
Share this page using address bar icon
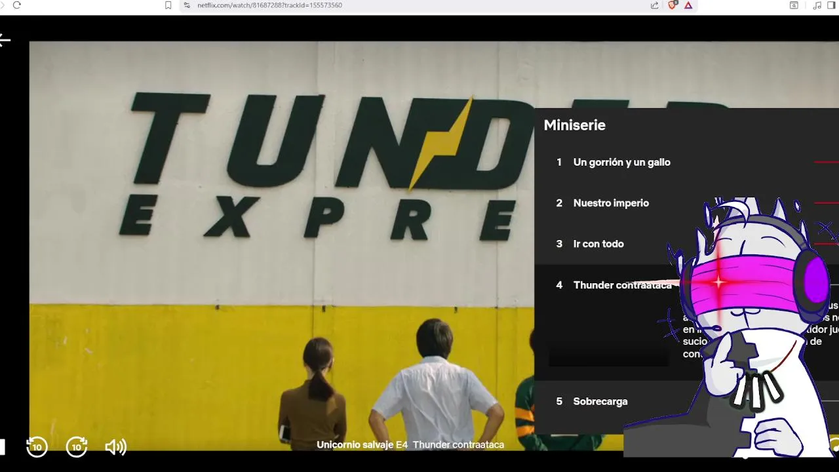pos(655,5)
